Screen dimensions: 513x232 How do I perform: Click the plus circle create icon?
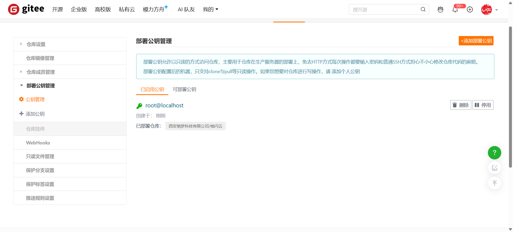pyautogui.click(x=470, y=10)
